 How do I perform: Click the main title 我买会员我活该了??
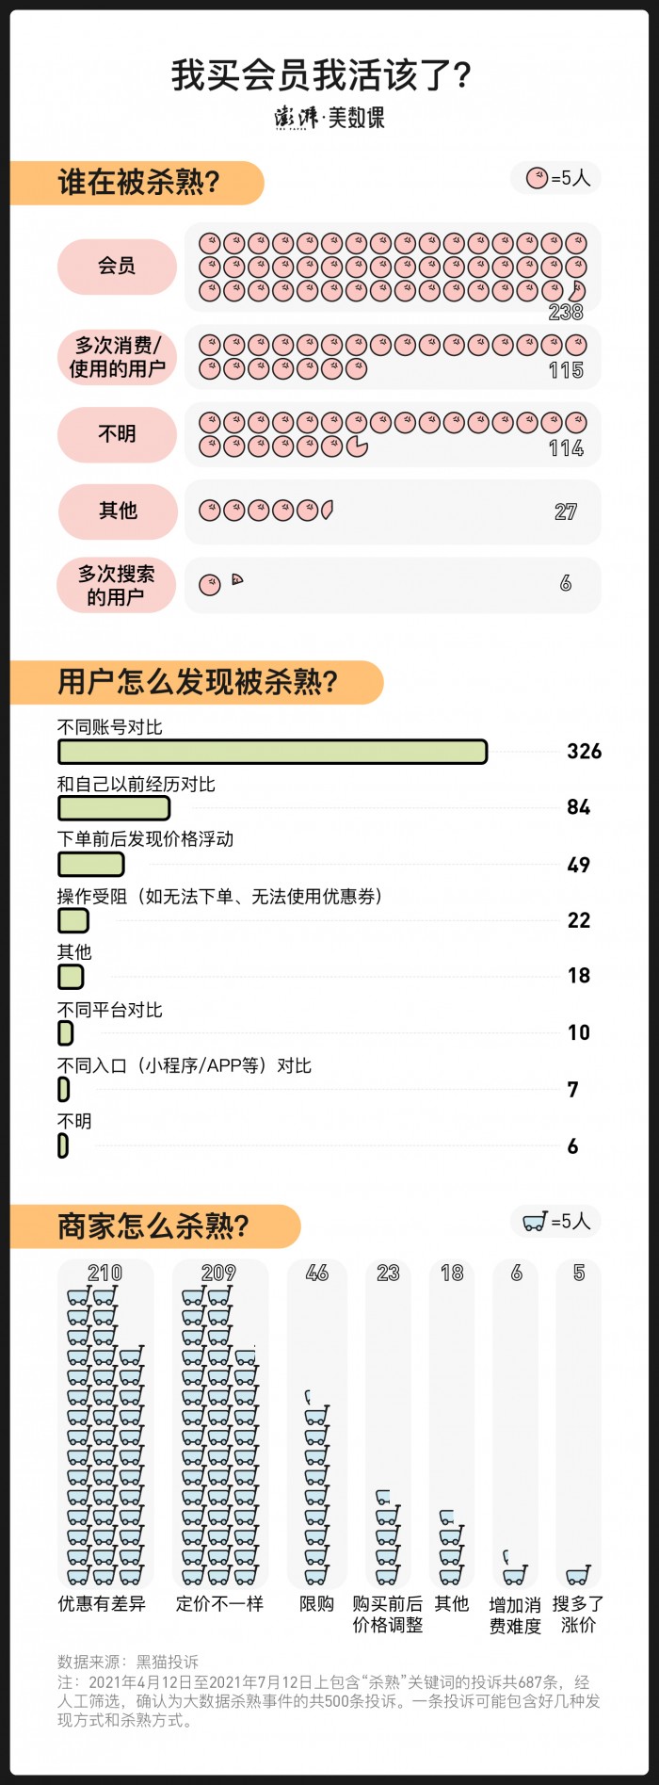[321, 75]
